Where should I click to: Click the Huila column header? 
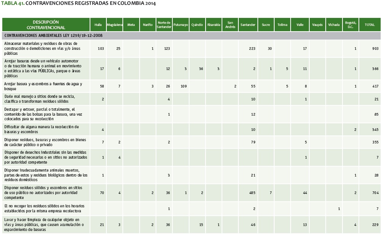(98, 25)
